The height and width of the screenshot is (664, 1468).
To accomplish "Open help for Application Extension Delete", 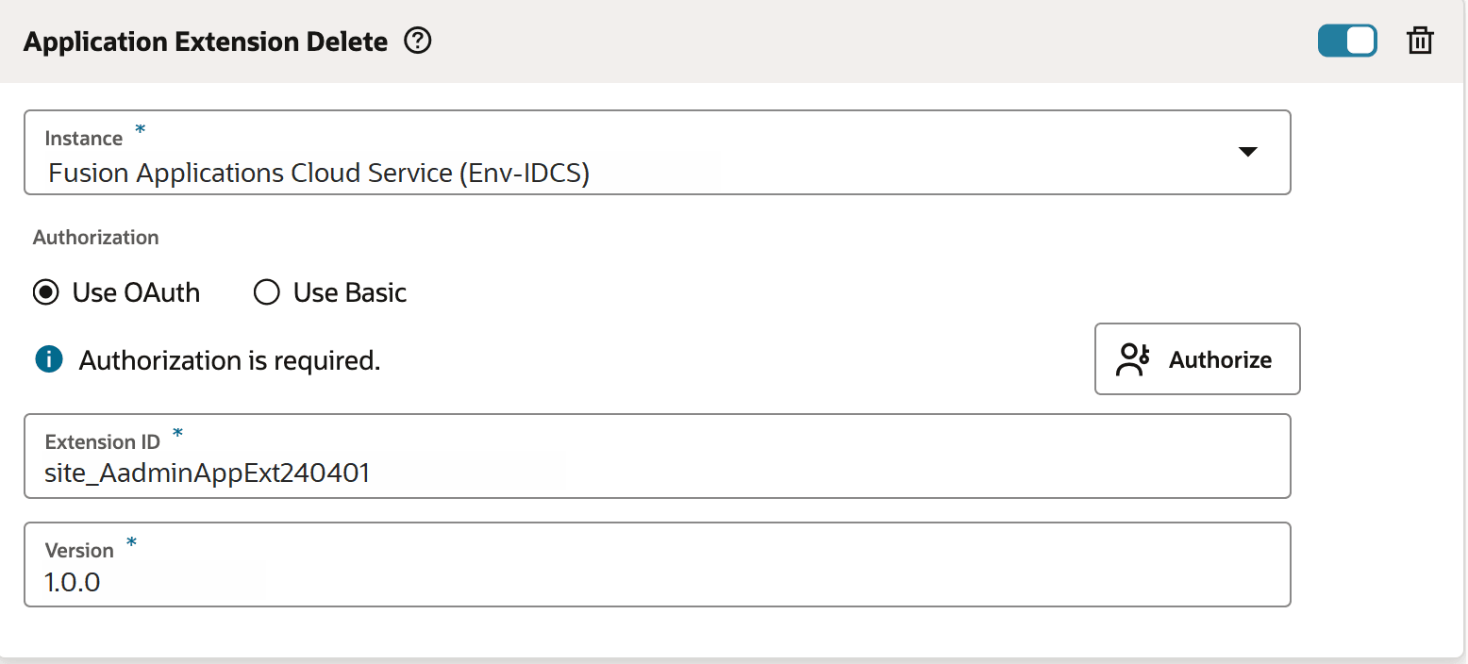I will (x=417, y=41).
